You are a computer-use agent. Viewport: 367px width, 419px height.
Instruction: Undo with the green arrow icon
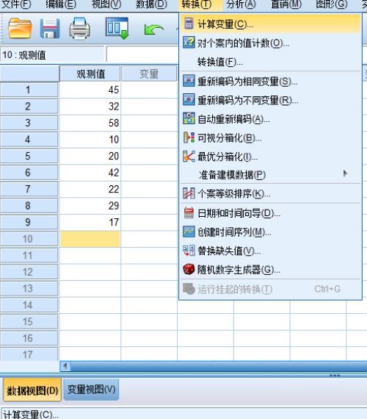tap(153, 29)
